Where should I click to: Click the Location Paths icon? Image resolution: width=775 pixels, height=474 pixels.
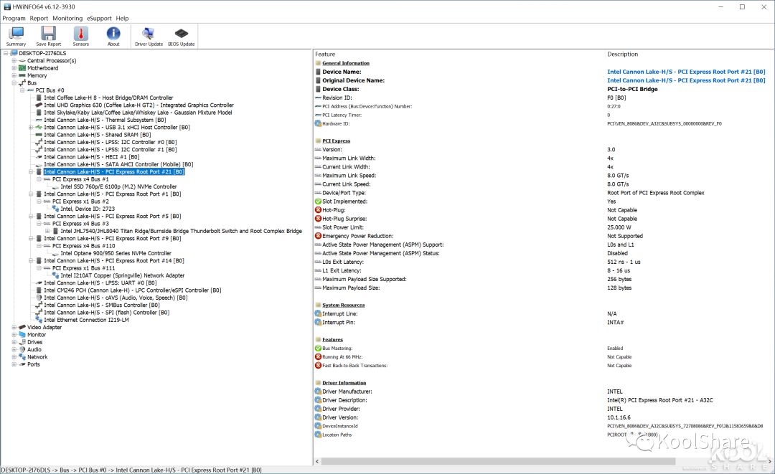(x=319, y=435)
